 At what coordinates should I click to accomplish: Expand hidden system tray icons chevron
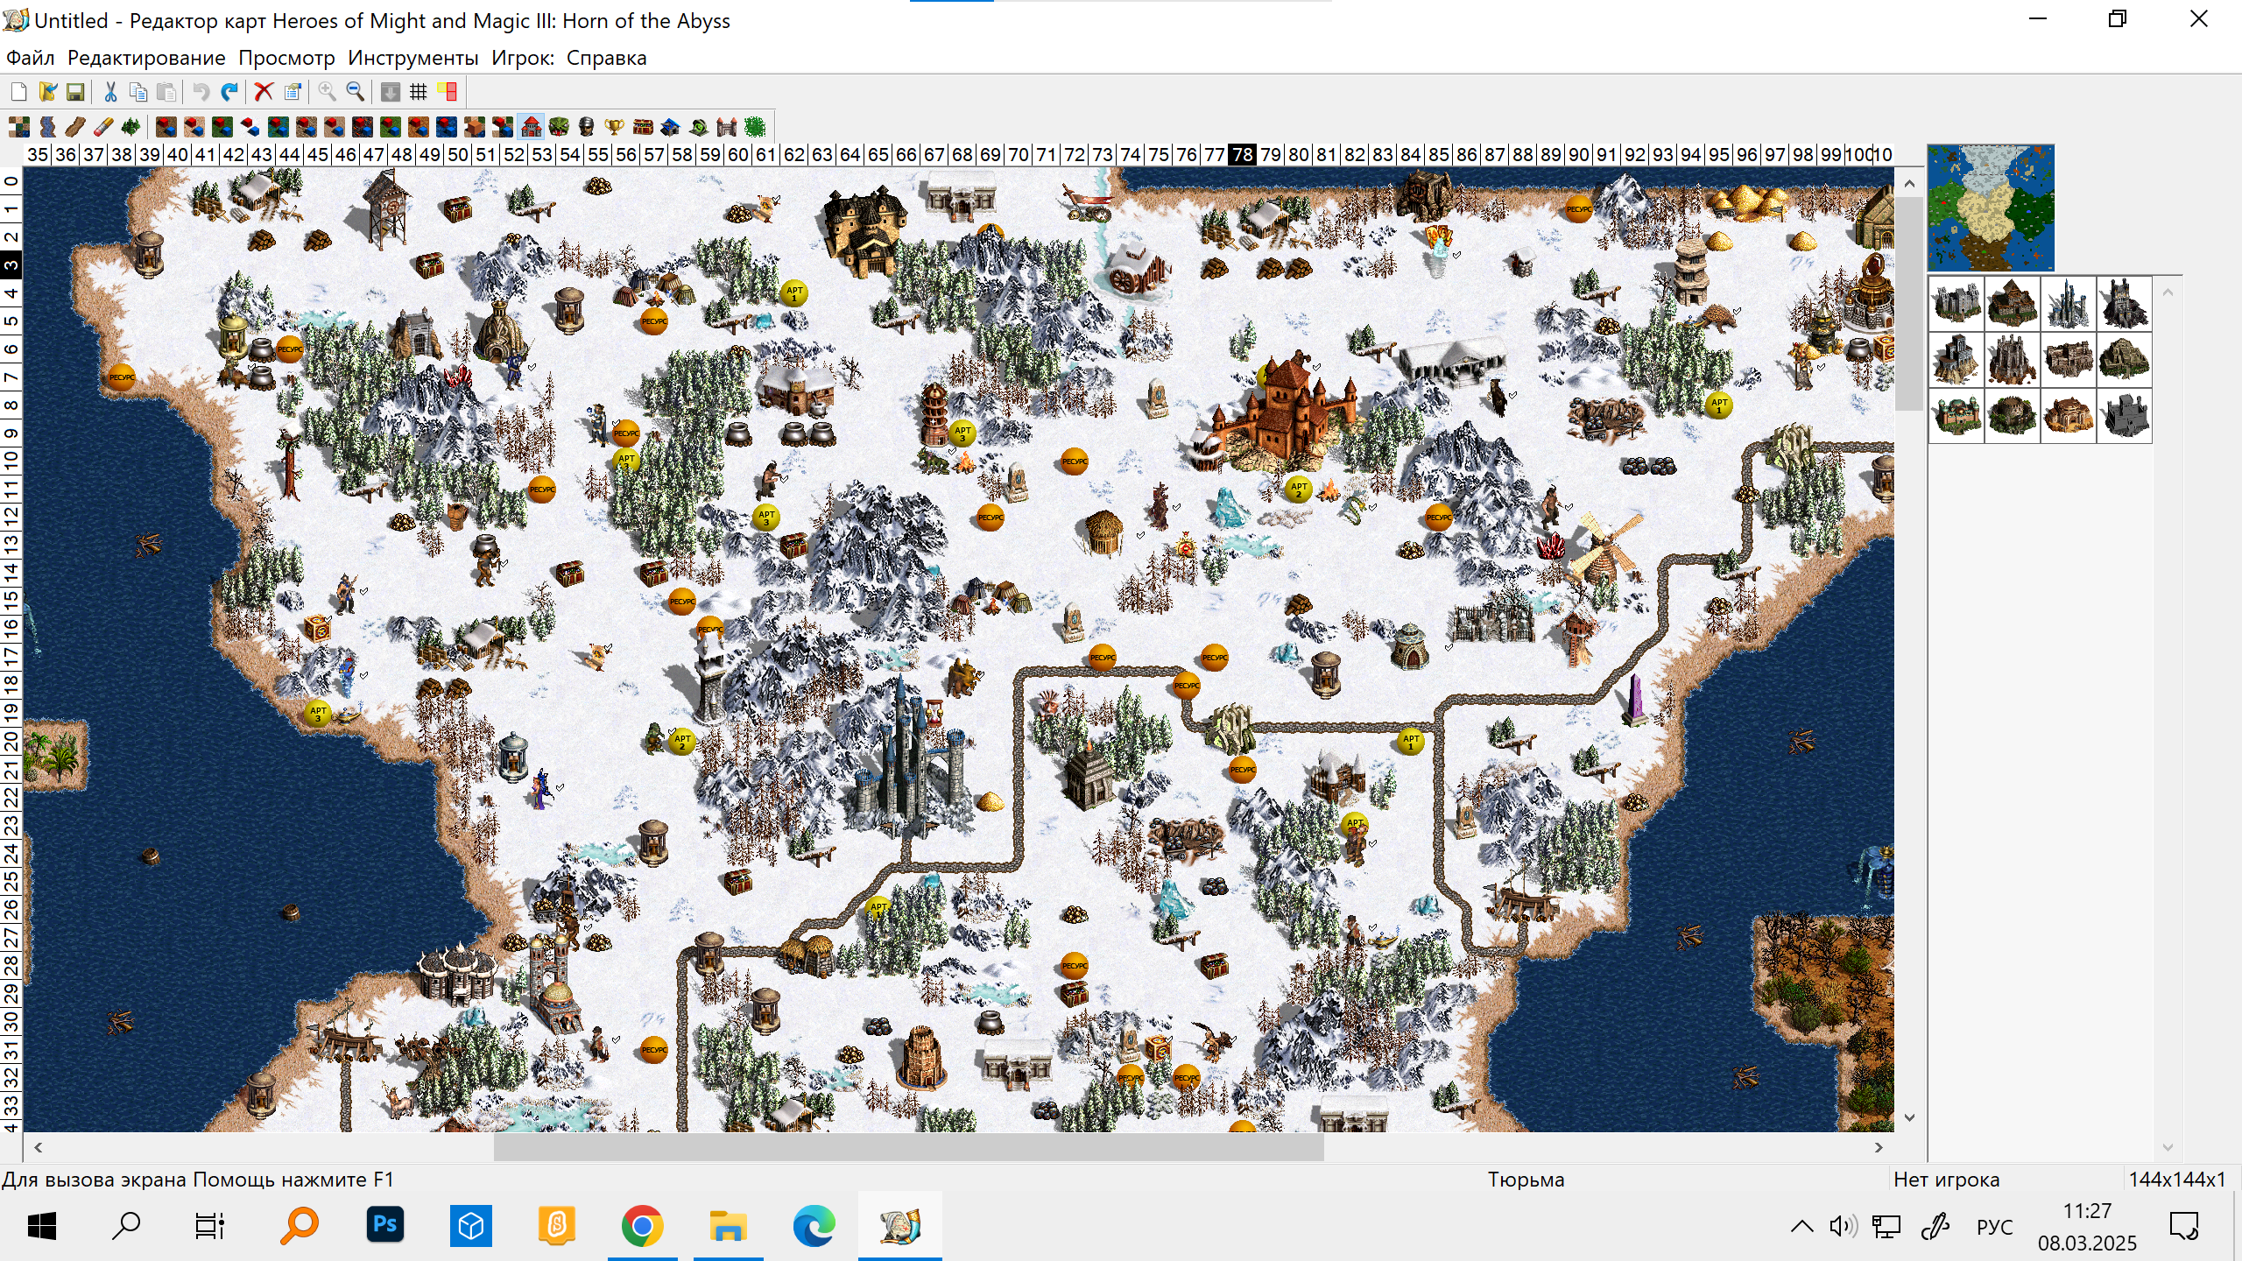[x=1801, y=1226]
